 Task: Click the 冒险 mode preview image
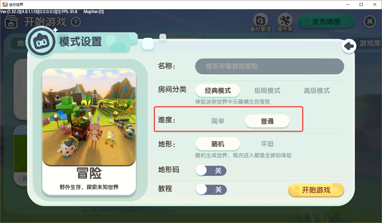point(89,117)
